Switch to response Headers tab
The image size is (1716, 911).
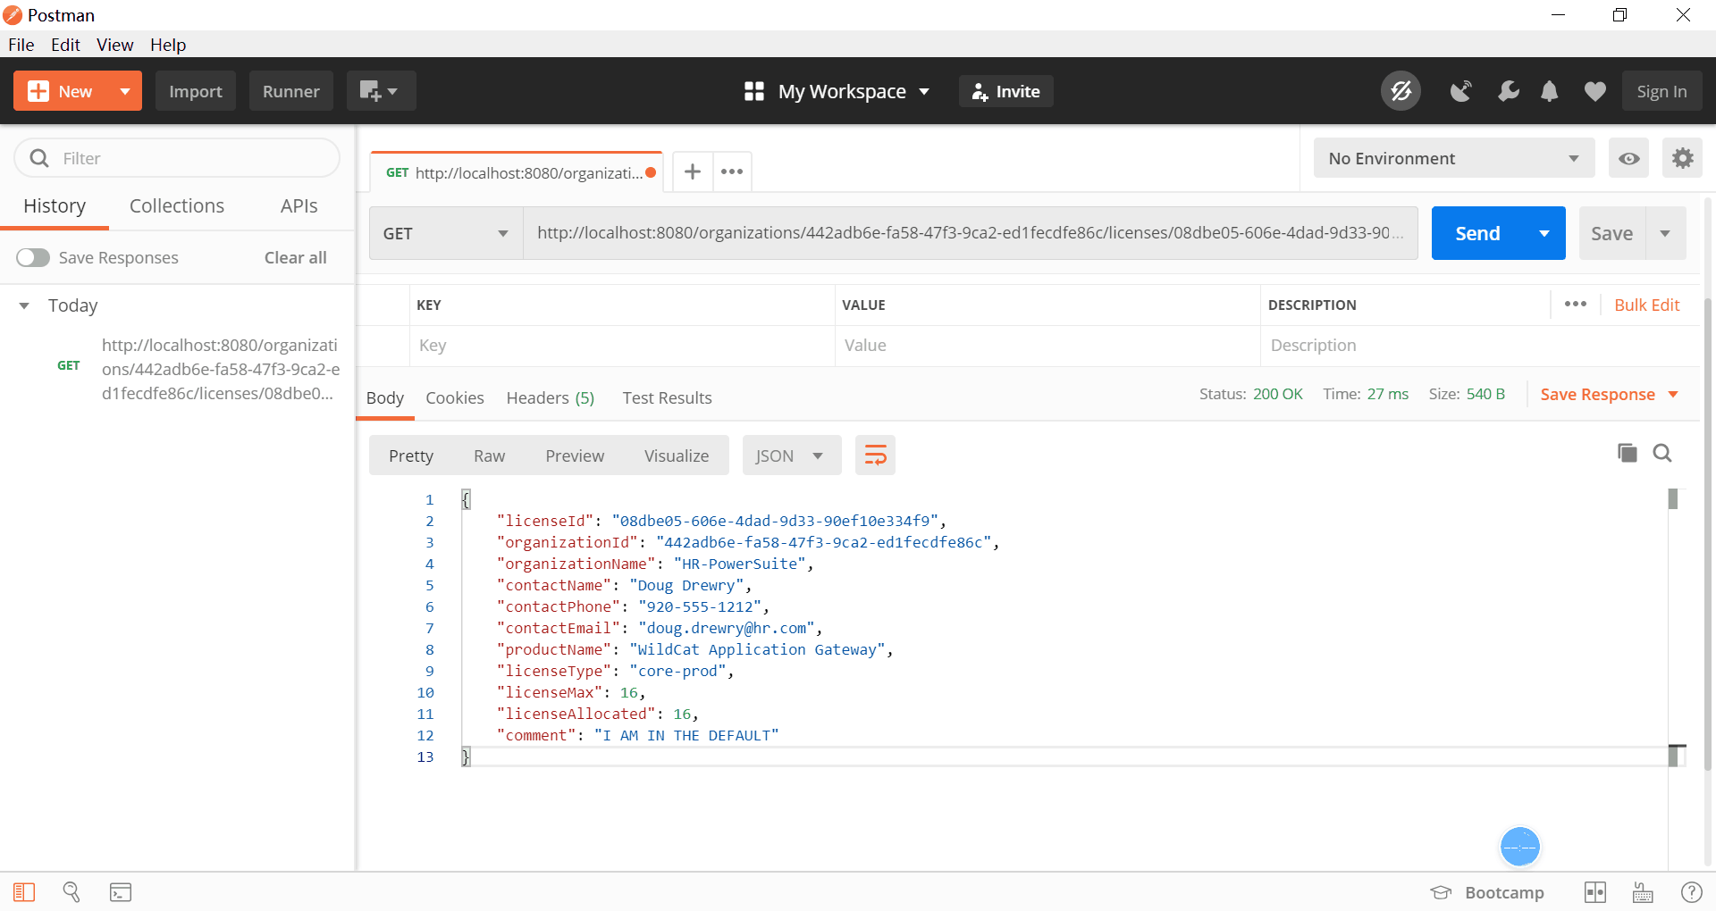pos(551,397)
